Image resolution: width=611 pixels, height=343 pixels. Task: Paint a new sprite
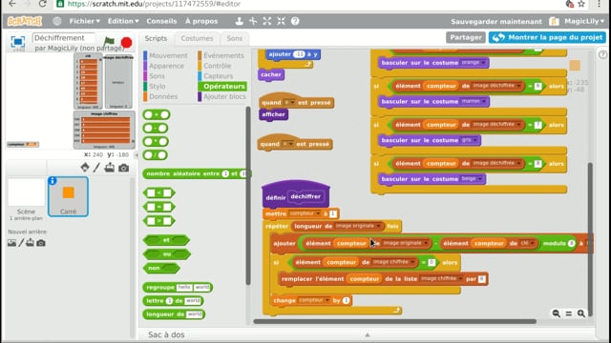(96, 168)
